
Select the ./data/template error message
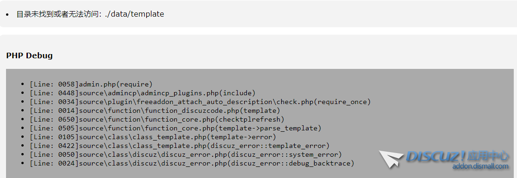pyautogui.click(x=90, y=14)
